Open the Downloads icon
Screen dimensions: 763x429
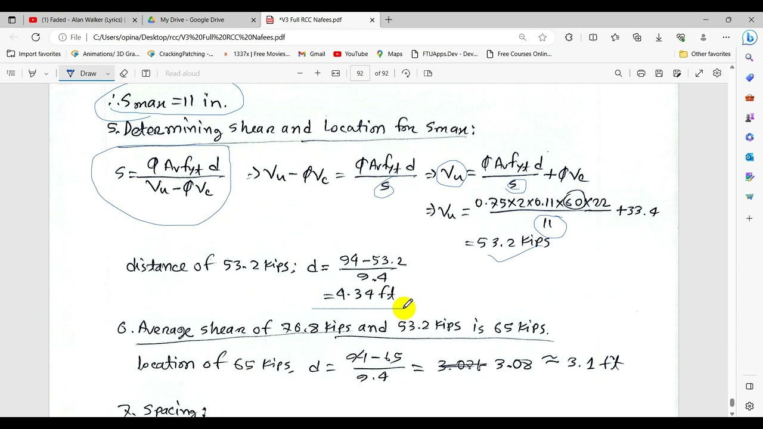[659, 37]
